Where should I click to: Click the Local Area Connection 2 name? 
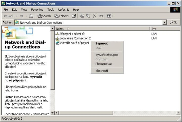click(x=75, y=38)
